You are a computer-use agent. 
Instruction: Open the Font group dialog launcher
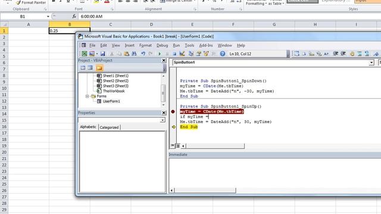(112, 9)
